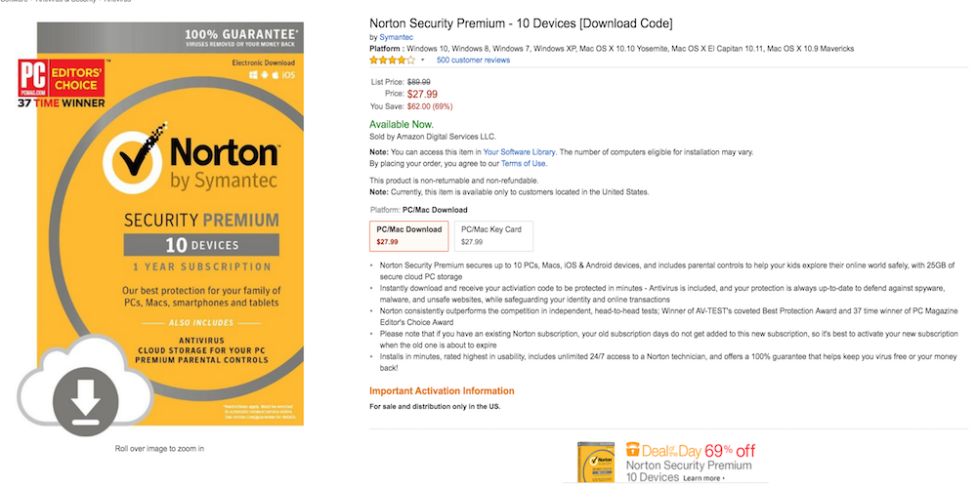Select the PC/Mac Key Card option
The height and width of the screenshot is (488, 977).
(x=493, y=235)
